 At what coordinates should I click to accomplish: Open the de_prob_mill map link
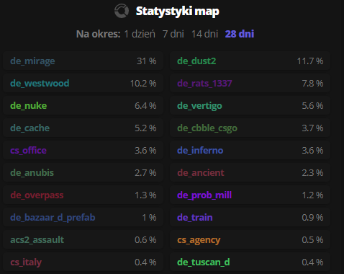pyautogui.click(x=204, y=195)
